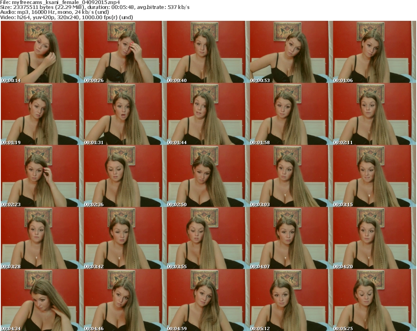The image size is (417, 331).
Task: Select the thumbnail frame stamped 00:03:28
Action: tap(42, 238)
